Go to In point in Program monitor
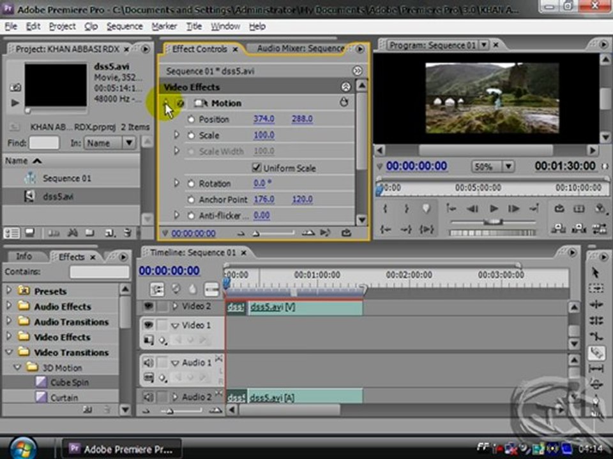 (386, 229)
